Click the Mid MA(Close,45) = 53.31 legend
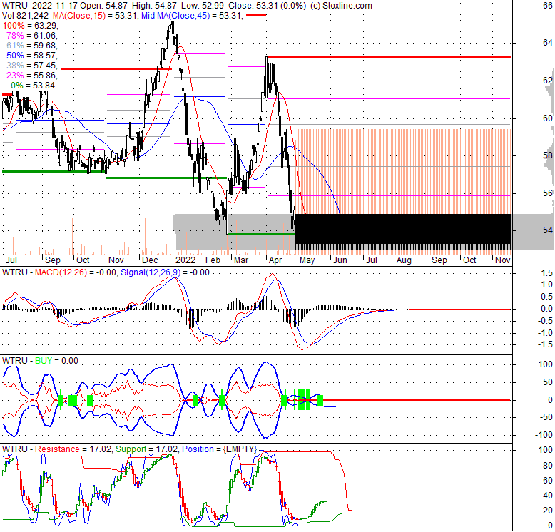The height and width of the screenshot is (532, 555). (192, 16)
